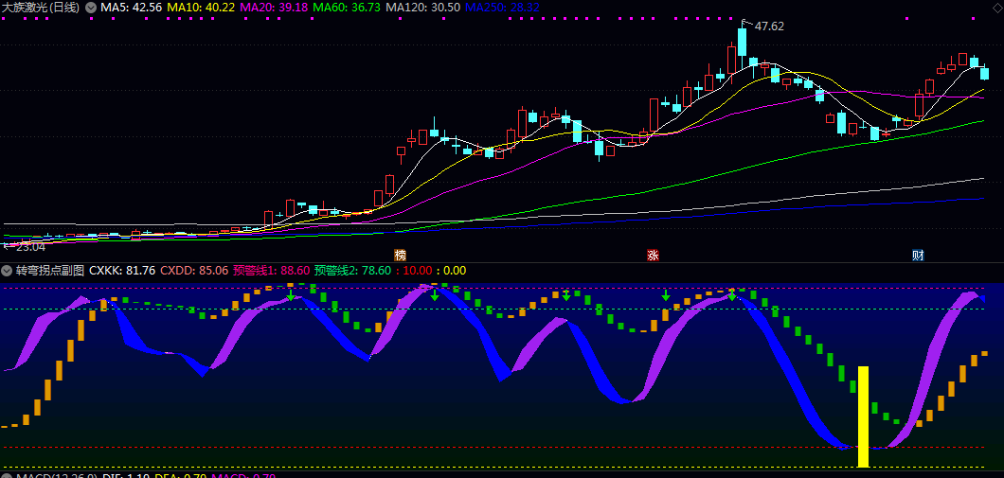
Task: Select the 预警线1: 88.60 label
Action: (272, 271)
